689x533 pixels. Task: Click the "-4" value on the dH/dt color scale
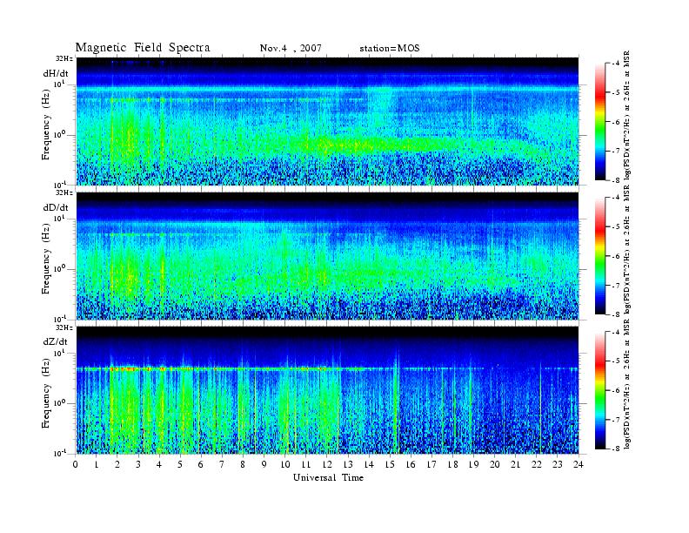tap(617, 64)
